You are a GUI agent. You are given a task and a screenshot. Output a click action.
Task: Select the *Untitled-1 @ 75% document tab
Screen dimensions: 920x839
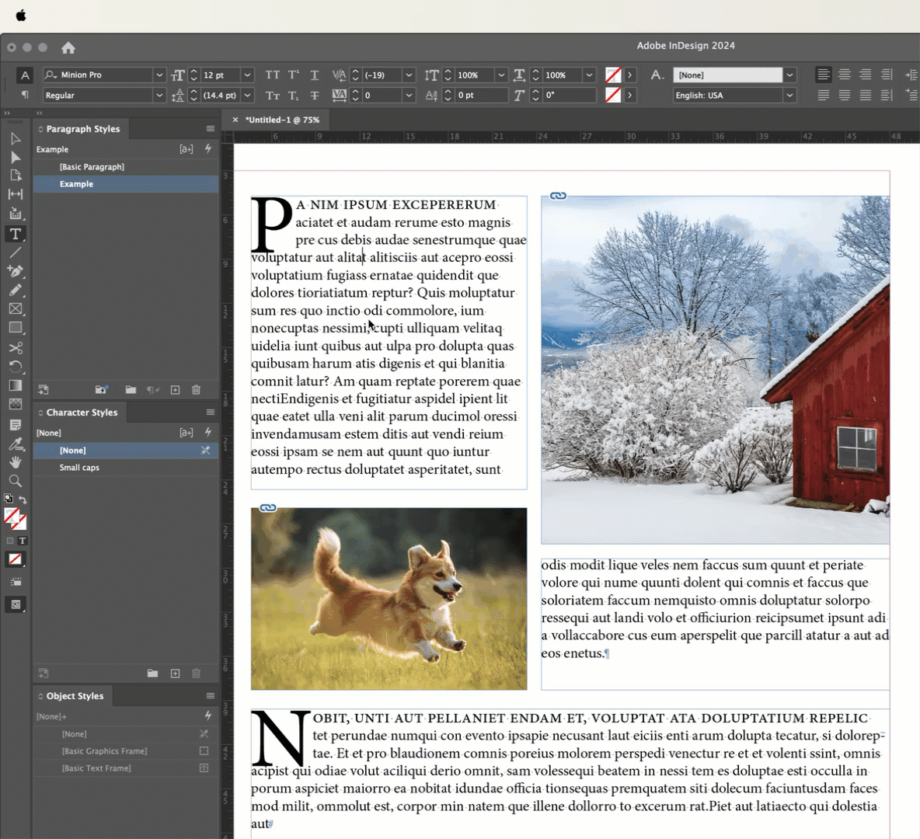point(281,120)
